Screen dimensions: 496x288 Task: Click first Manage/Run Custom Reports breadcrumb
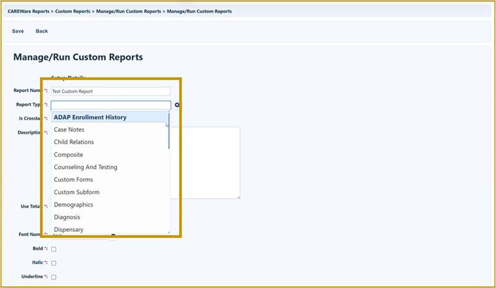click(128, 11)
